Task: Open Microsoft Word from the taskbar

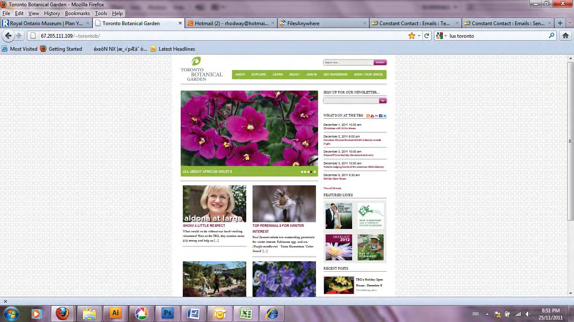Action: pos(194,314)
